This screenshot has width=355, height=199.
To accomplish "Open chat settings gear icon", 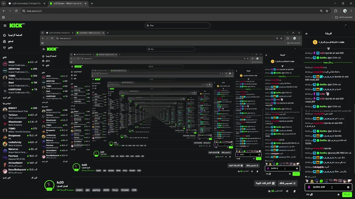I will (338, 195).
